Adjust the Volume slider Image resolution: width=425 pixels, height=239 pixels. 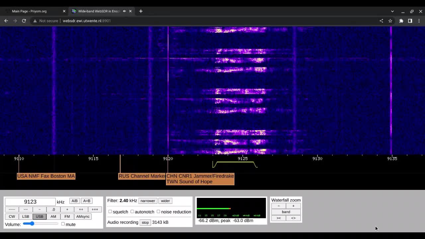(32, 224)
